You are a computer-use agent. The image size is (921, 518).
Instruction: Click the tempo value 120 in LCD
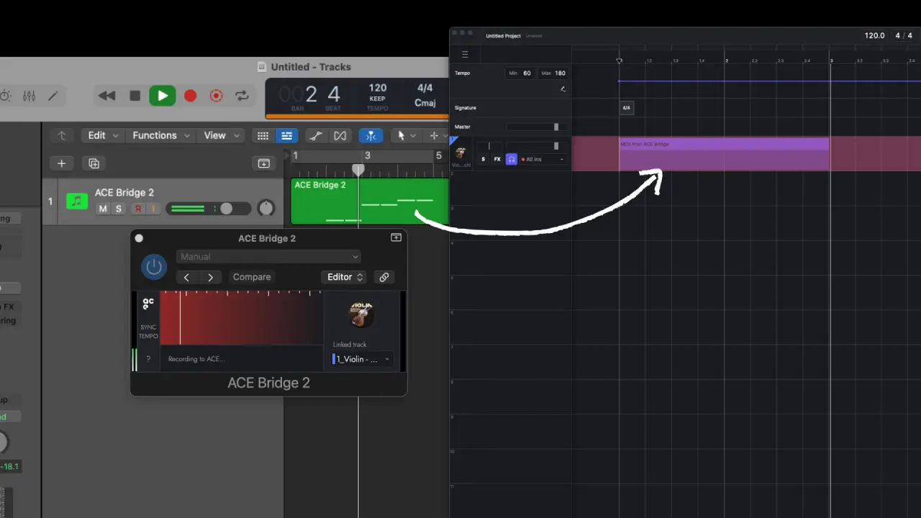(378, 88)
